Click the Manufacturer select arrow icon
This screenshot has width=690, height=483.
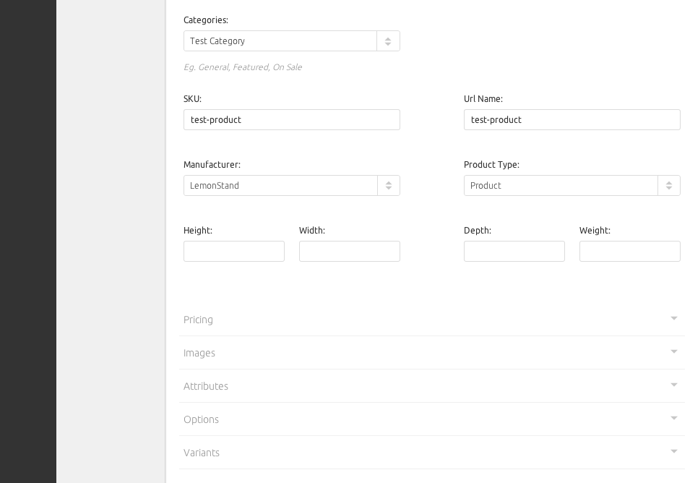(x=389, y=186)
